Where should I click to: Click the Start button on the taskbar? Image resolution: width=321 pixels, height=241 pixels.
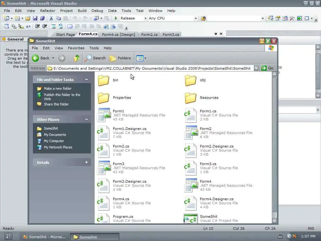(x=8, y=237)
